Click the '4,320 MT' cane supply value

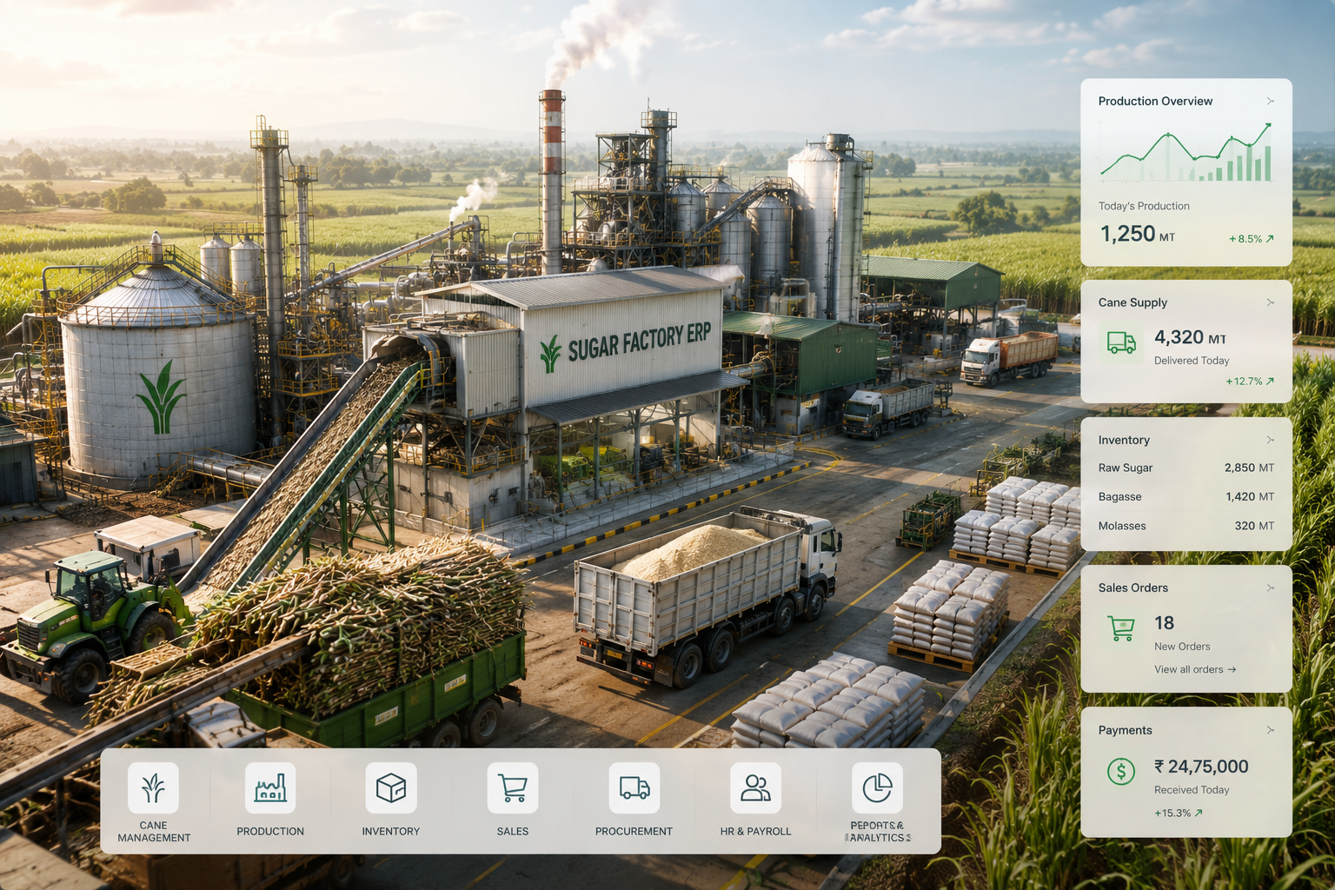(1190, 337)
